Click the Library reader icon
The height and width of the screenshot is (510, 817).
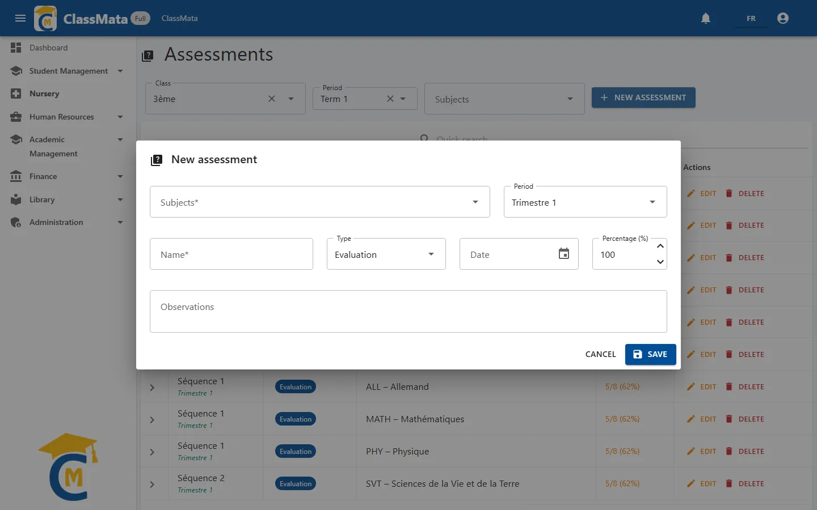(x=16, y=199)
